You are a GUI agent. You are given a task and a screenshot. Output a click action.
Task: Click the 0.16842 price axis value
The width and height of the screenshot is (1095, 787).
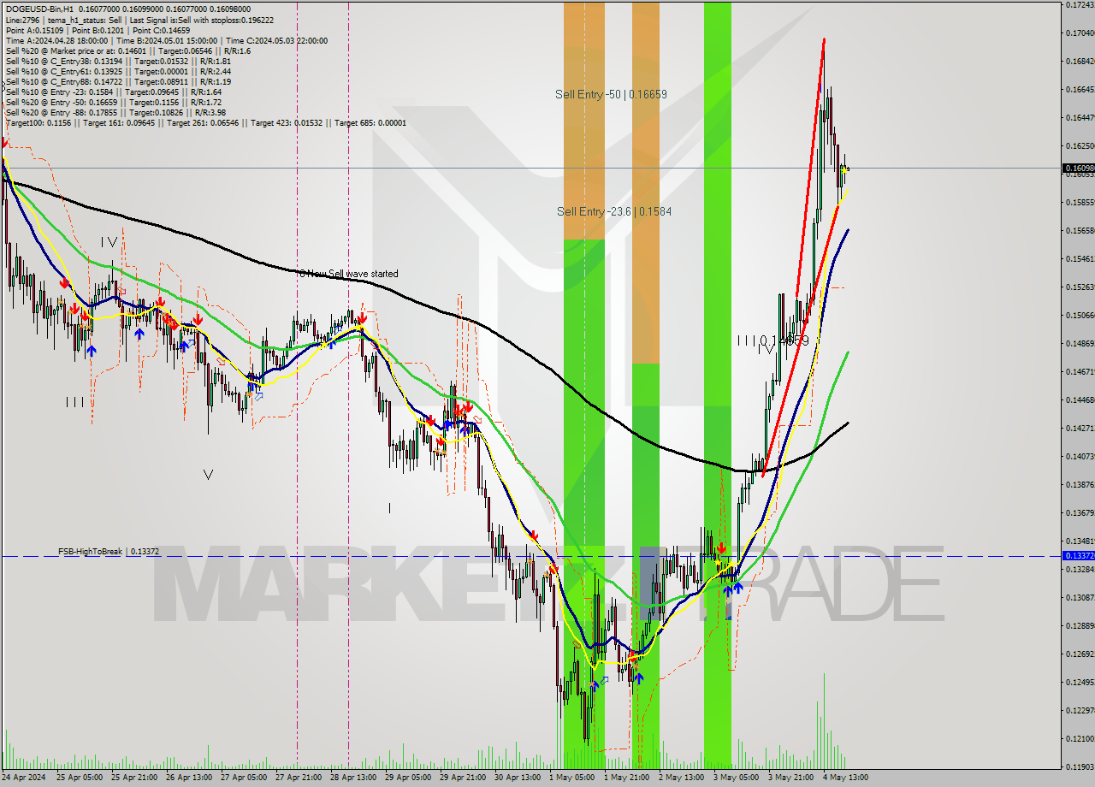[x=1080, y=62]
